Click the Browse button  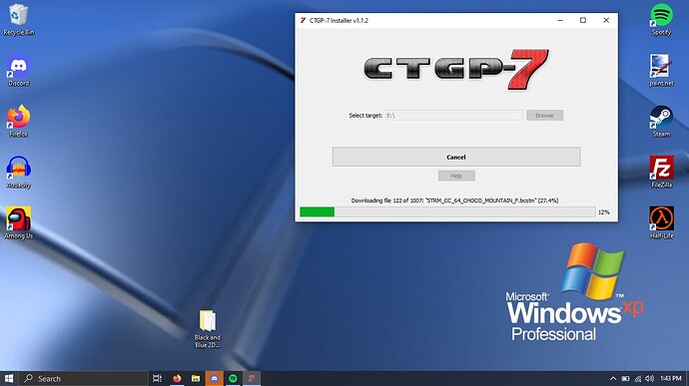(544, 115)
